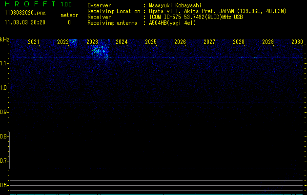The image size is (307, 195).
Task: Click the 0.7 kHz frequency label
Action: pos(4,161)
